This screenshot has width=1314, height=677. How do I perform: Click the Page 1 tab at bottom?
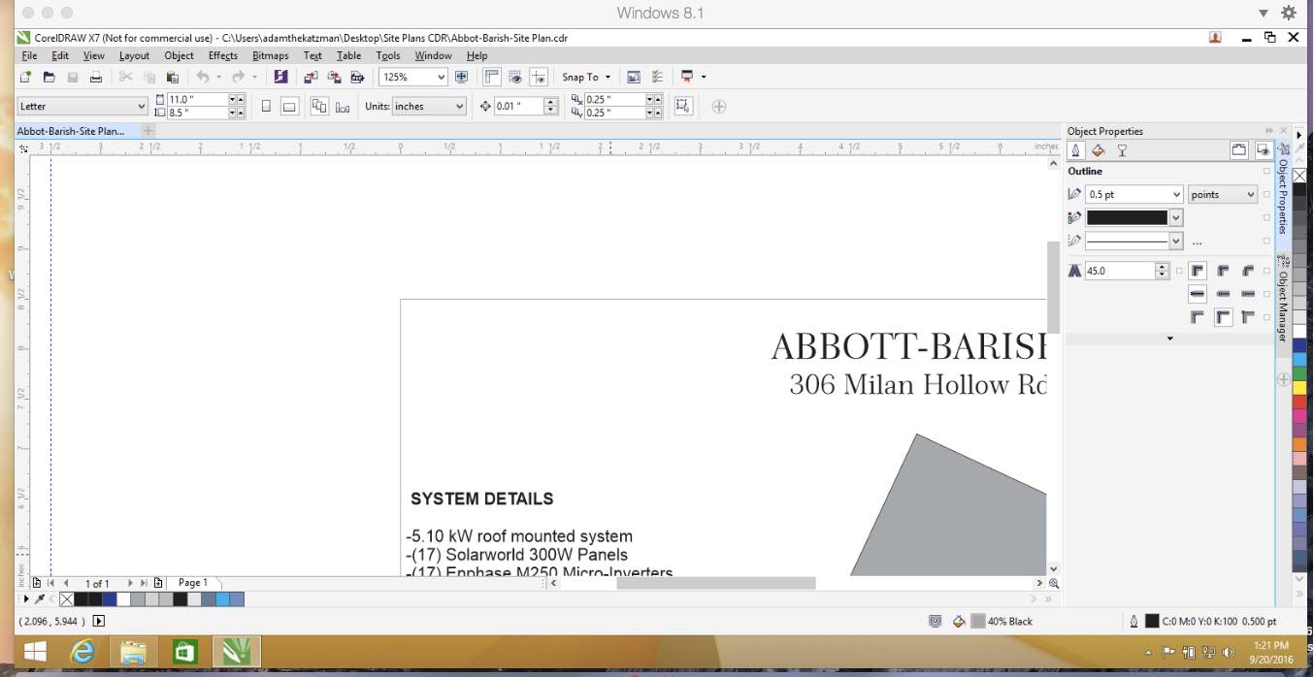(x=192, y=583)
